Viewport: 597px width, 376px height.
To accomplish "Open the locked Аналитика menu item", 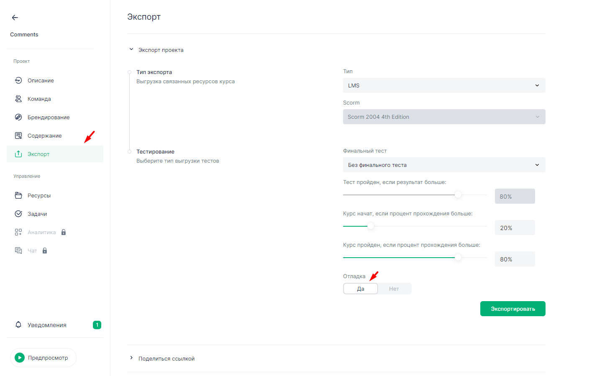I will [41, 232].
